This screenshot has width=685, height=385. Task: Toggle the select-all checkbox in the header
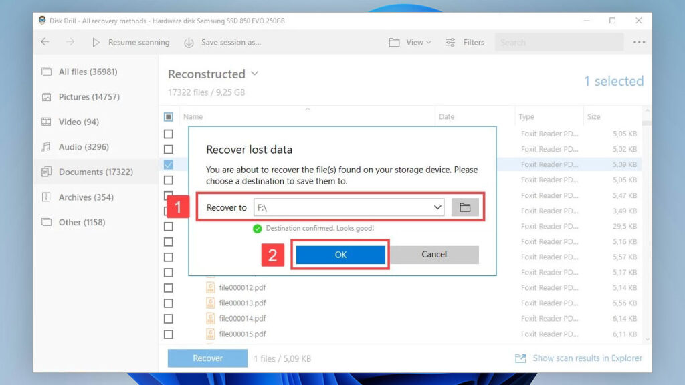point(169,116)
